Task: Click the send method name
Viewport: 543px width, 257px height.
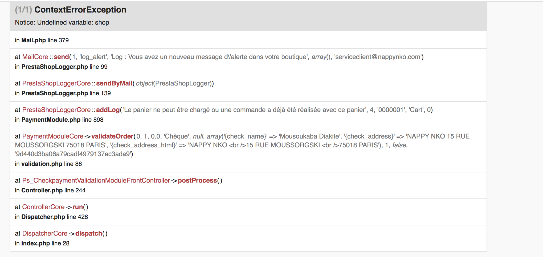Action: coord(61,57)
